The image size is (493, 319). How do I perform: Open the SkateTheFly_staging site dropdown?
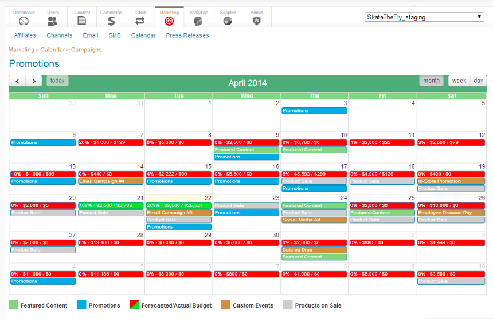[424, 17]
